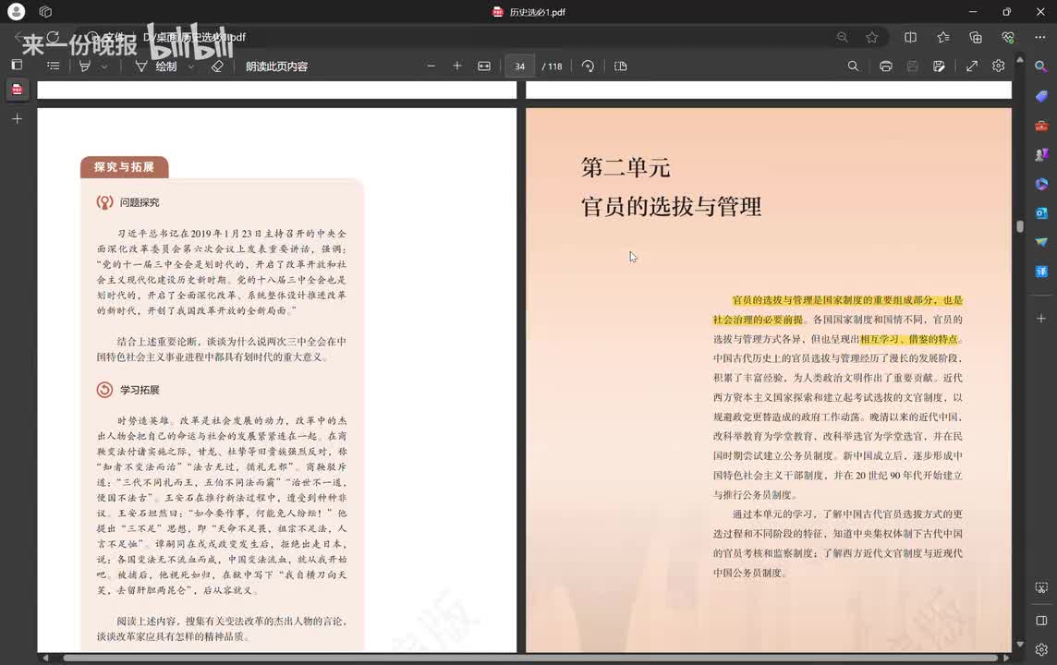Click the vertical scrollbar thumb
This screenshot has width=1057, height=665.
click(1020, 226)
